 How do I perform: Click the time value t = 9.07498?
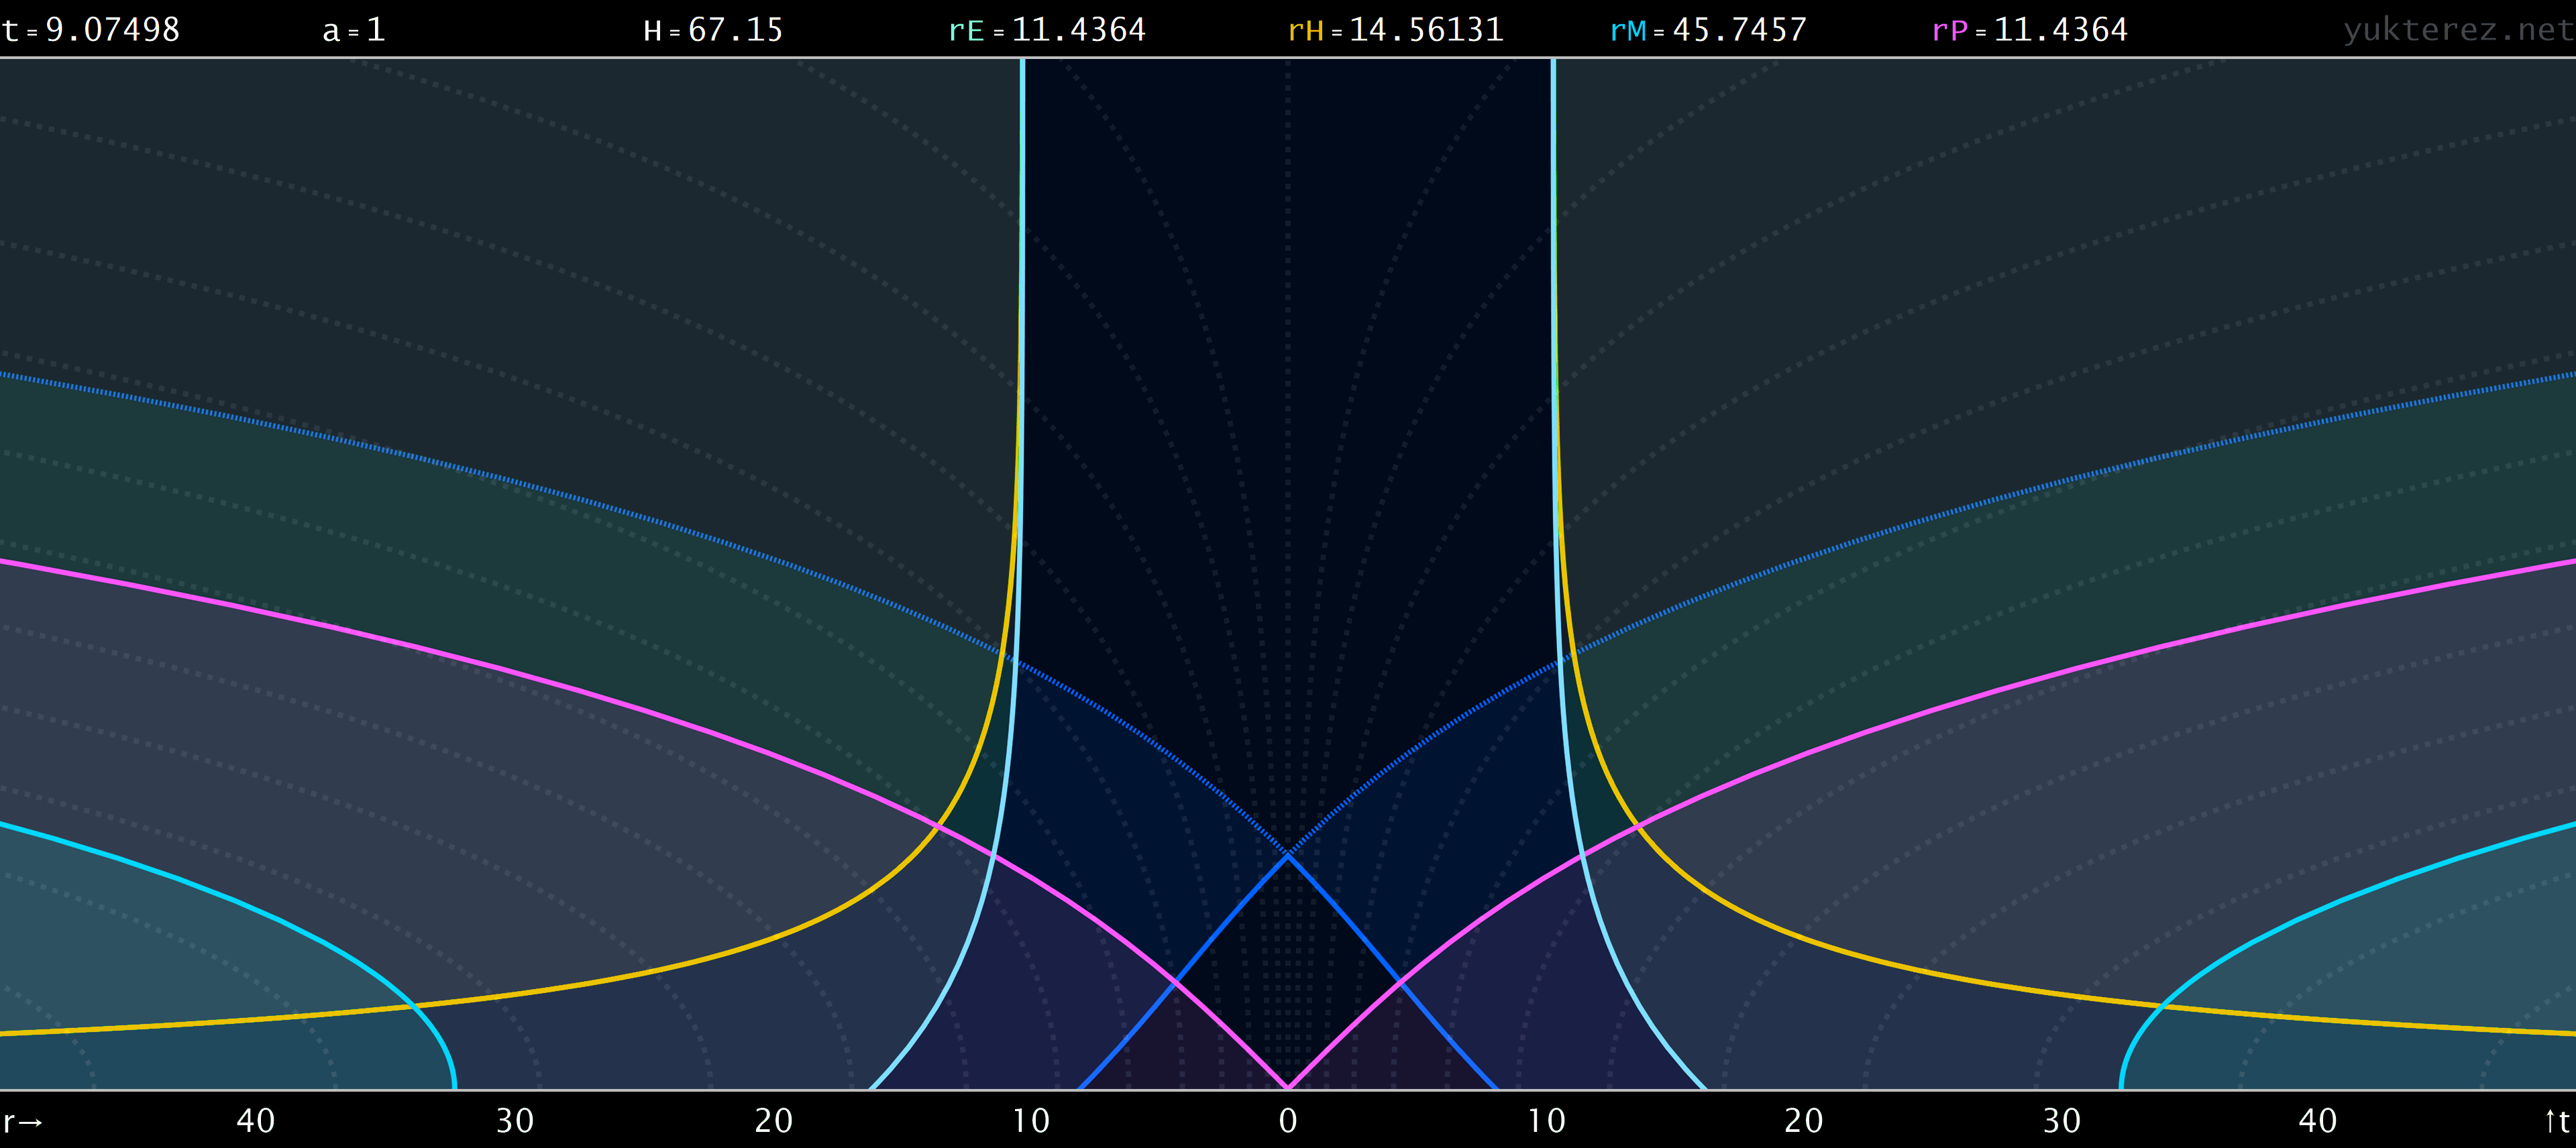click(91, 30)
